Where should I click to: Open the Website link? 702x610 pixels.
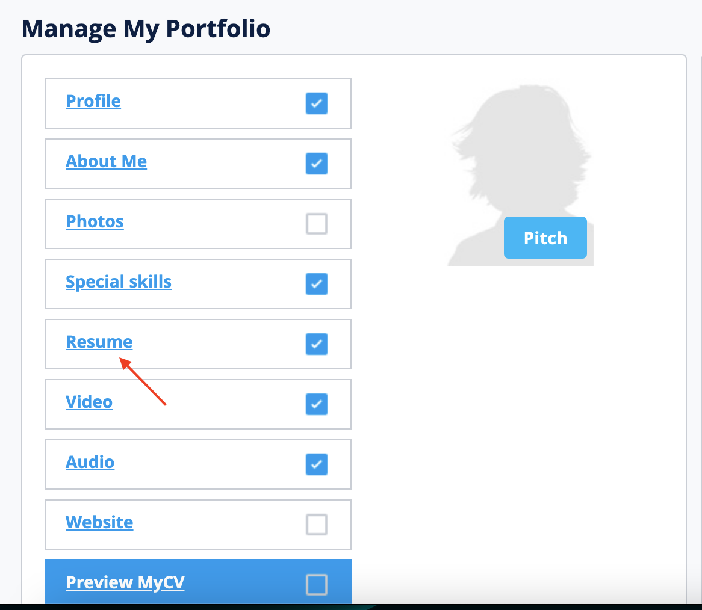point(99,522)
